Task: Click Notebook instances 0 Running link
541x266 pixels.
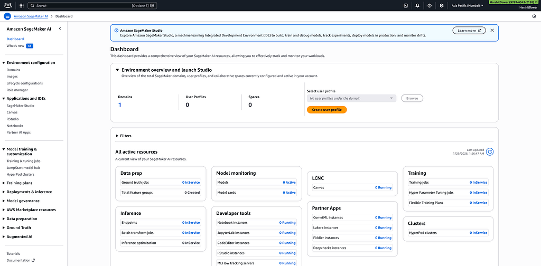Action: coord(287,223)
